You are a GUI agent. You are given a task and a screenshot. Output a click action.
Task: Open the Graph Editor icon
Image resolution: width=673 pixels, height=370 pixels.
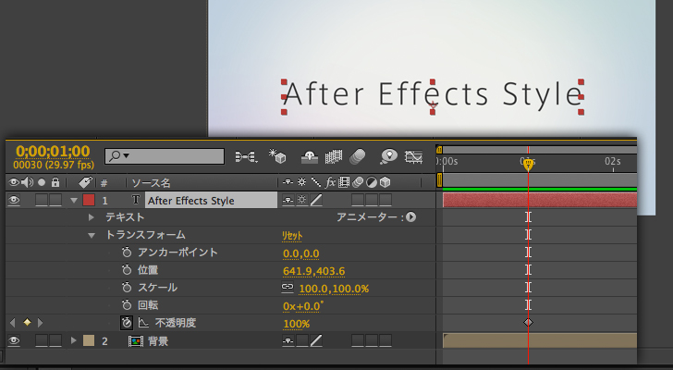click(x=413, y=156)
